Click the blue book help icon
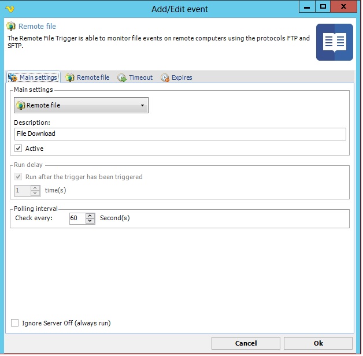 (x=334, y=42)
